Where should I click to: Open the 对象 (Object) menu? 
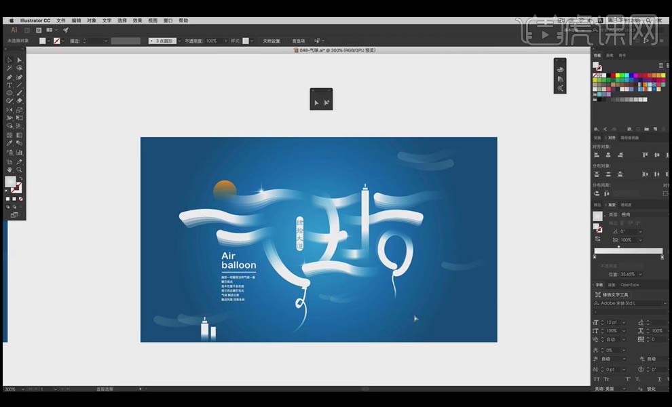92,20
